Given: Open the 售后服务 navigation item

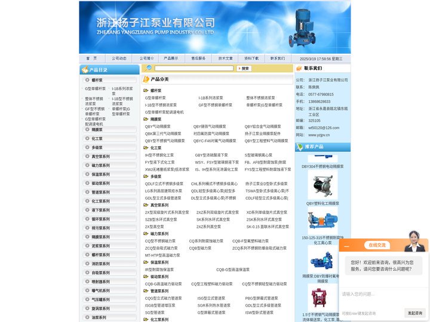Looking at the screenshot, I should pyautogui.click(x=198, y=58).
